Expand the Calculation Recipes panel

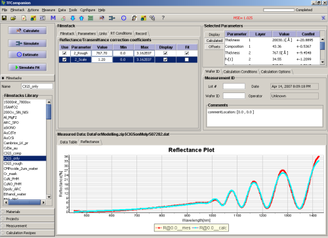(x=28, y=233)
